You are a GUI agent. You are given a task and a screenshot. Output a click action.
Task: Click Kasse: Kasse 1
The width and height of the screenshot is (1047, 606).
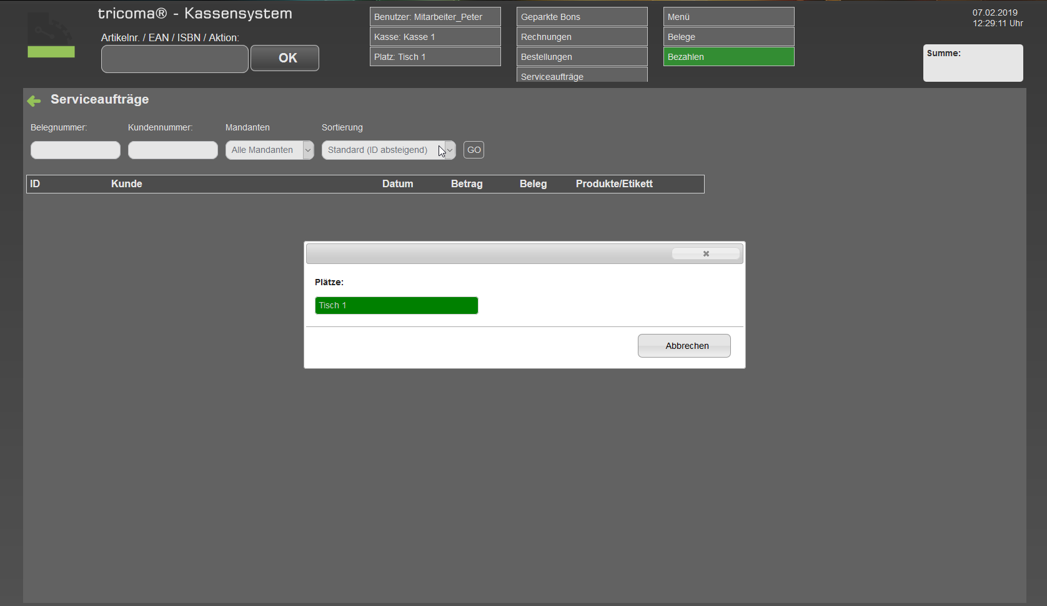tap(435, 37)
